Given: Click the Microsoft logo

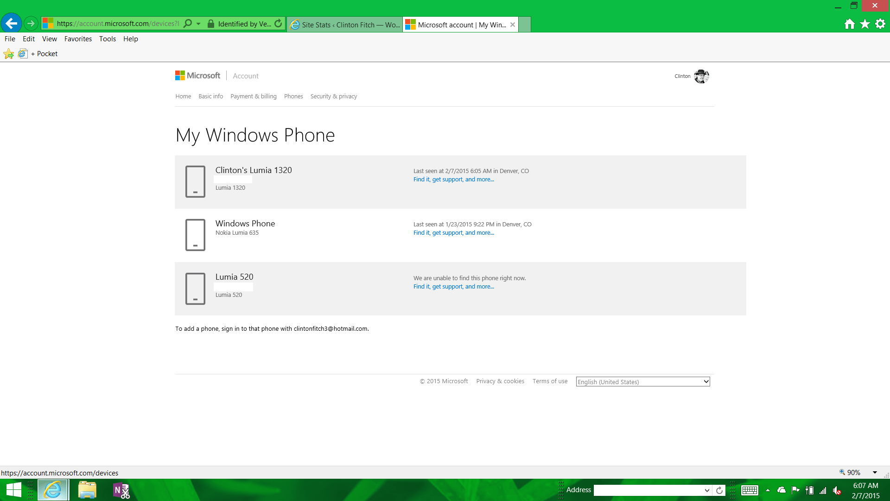Looking at the screenshot, I should [x=197, y=76].
